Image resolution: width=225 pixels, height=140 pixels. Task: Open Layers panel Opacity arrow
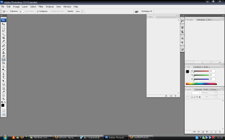216,93
